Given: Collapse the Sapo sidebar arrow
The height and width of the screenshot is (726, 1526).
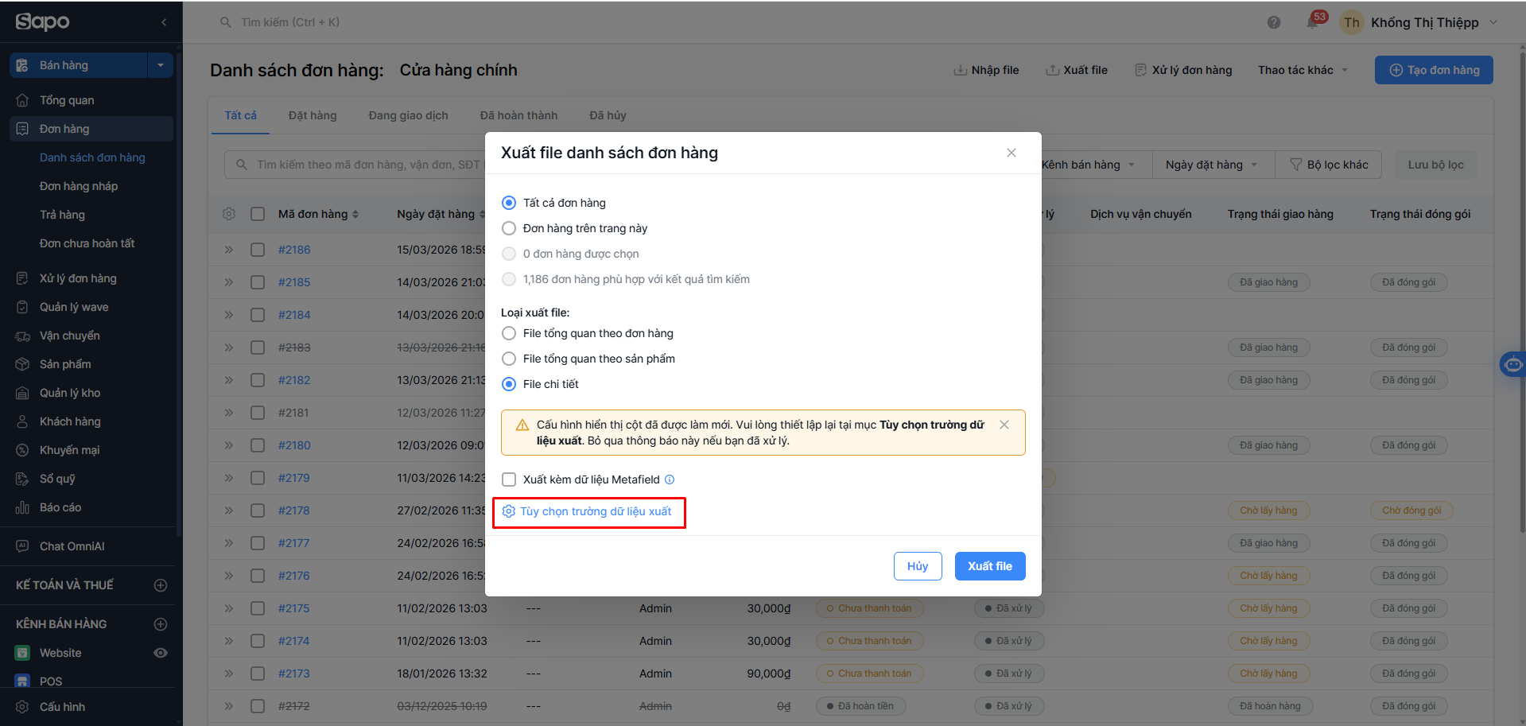Looking at the screenshot, I should coord(164,22).
